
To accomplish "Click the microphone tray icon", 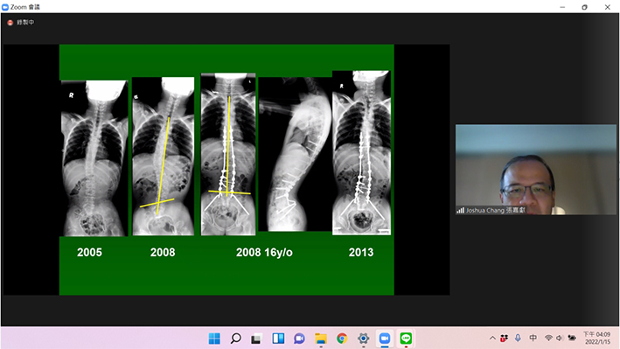I will (518, 338).
